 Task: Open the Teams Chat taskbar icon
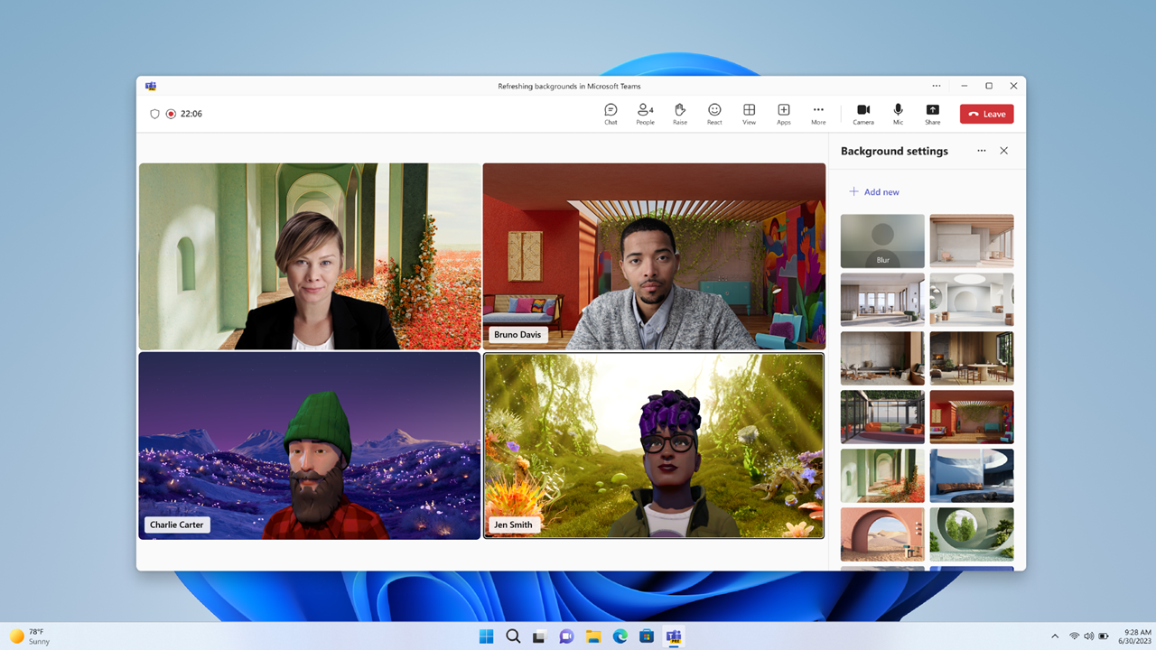(566, 636)
